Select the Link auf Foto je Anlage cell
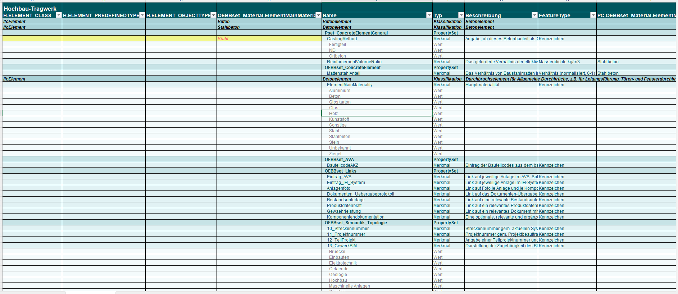The width and height of the screenshot is (678, 294). tap(501, 188)
